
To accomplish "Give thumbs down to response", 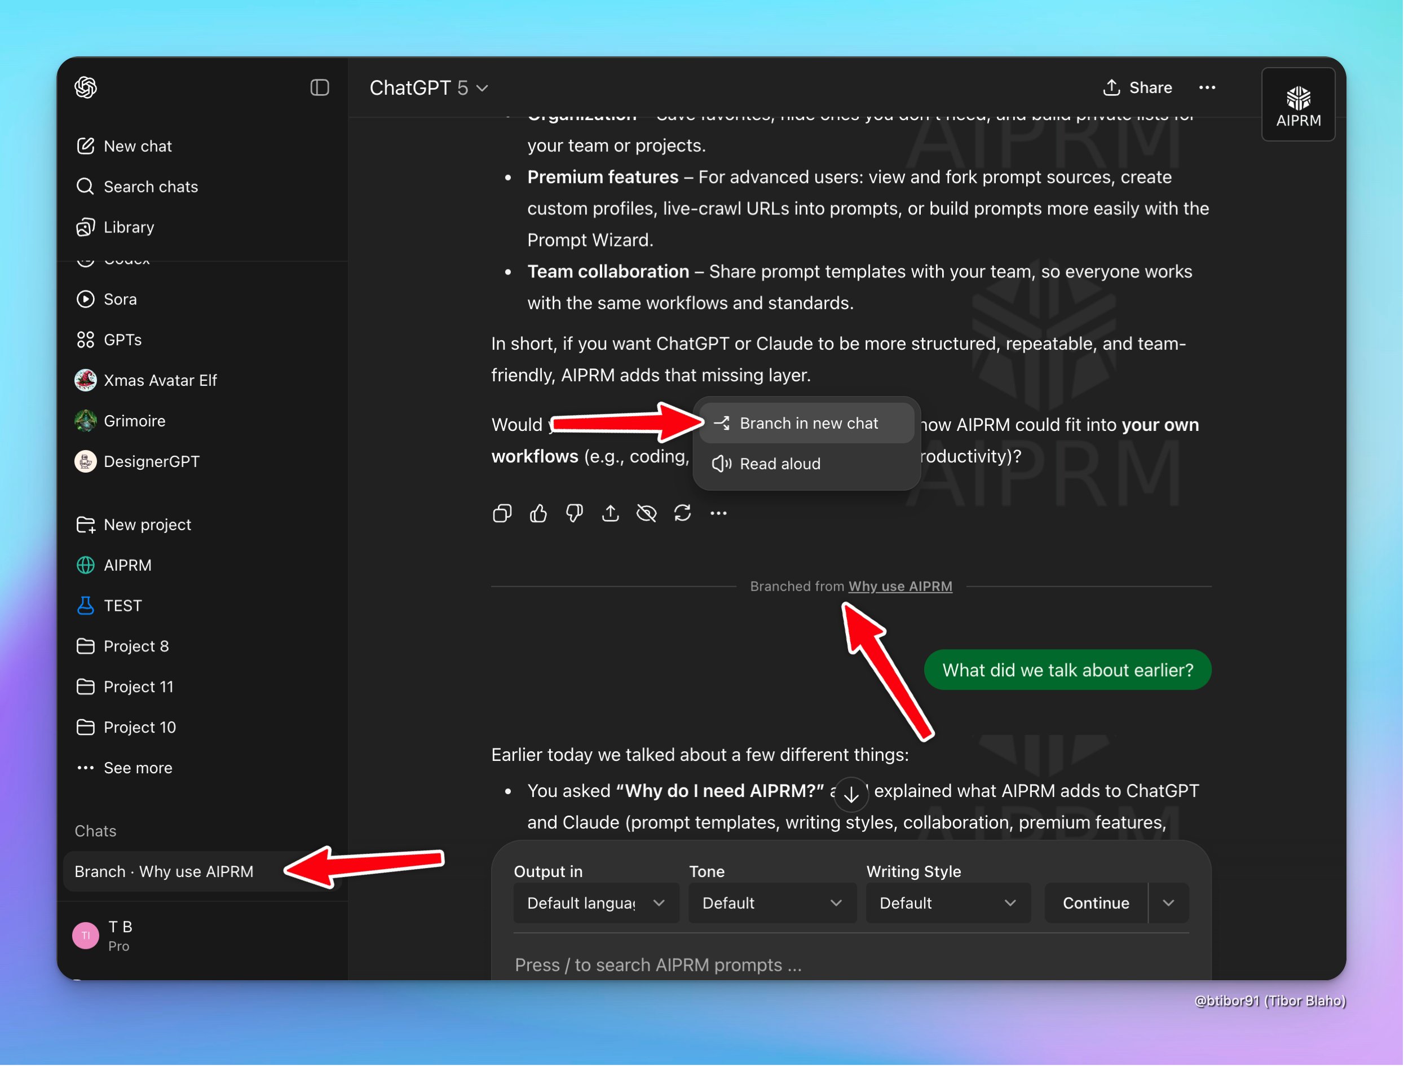I will pos(575,513).
